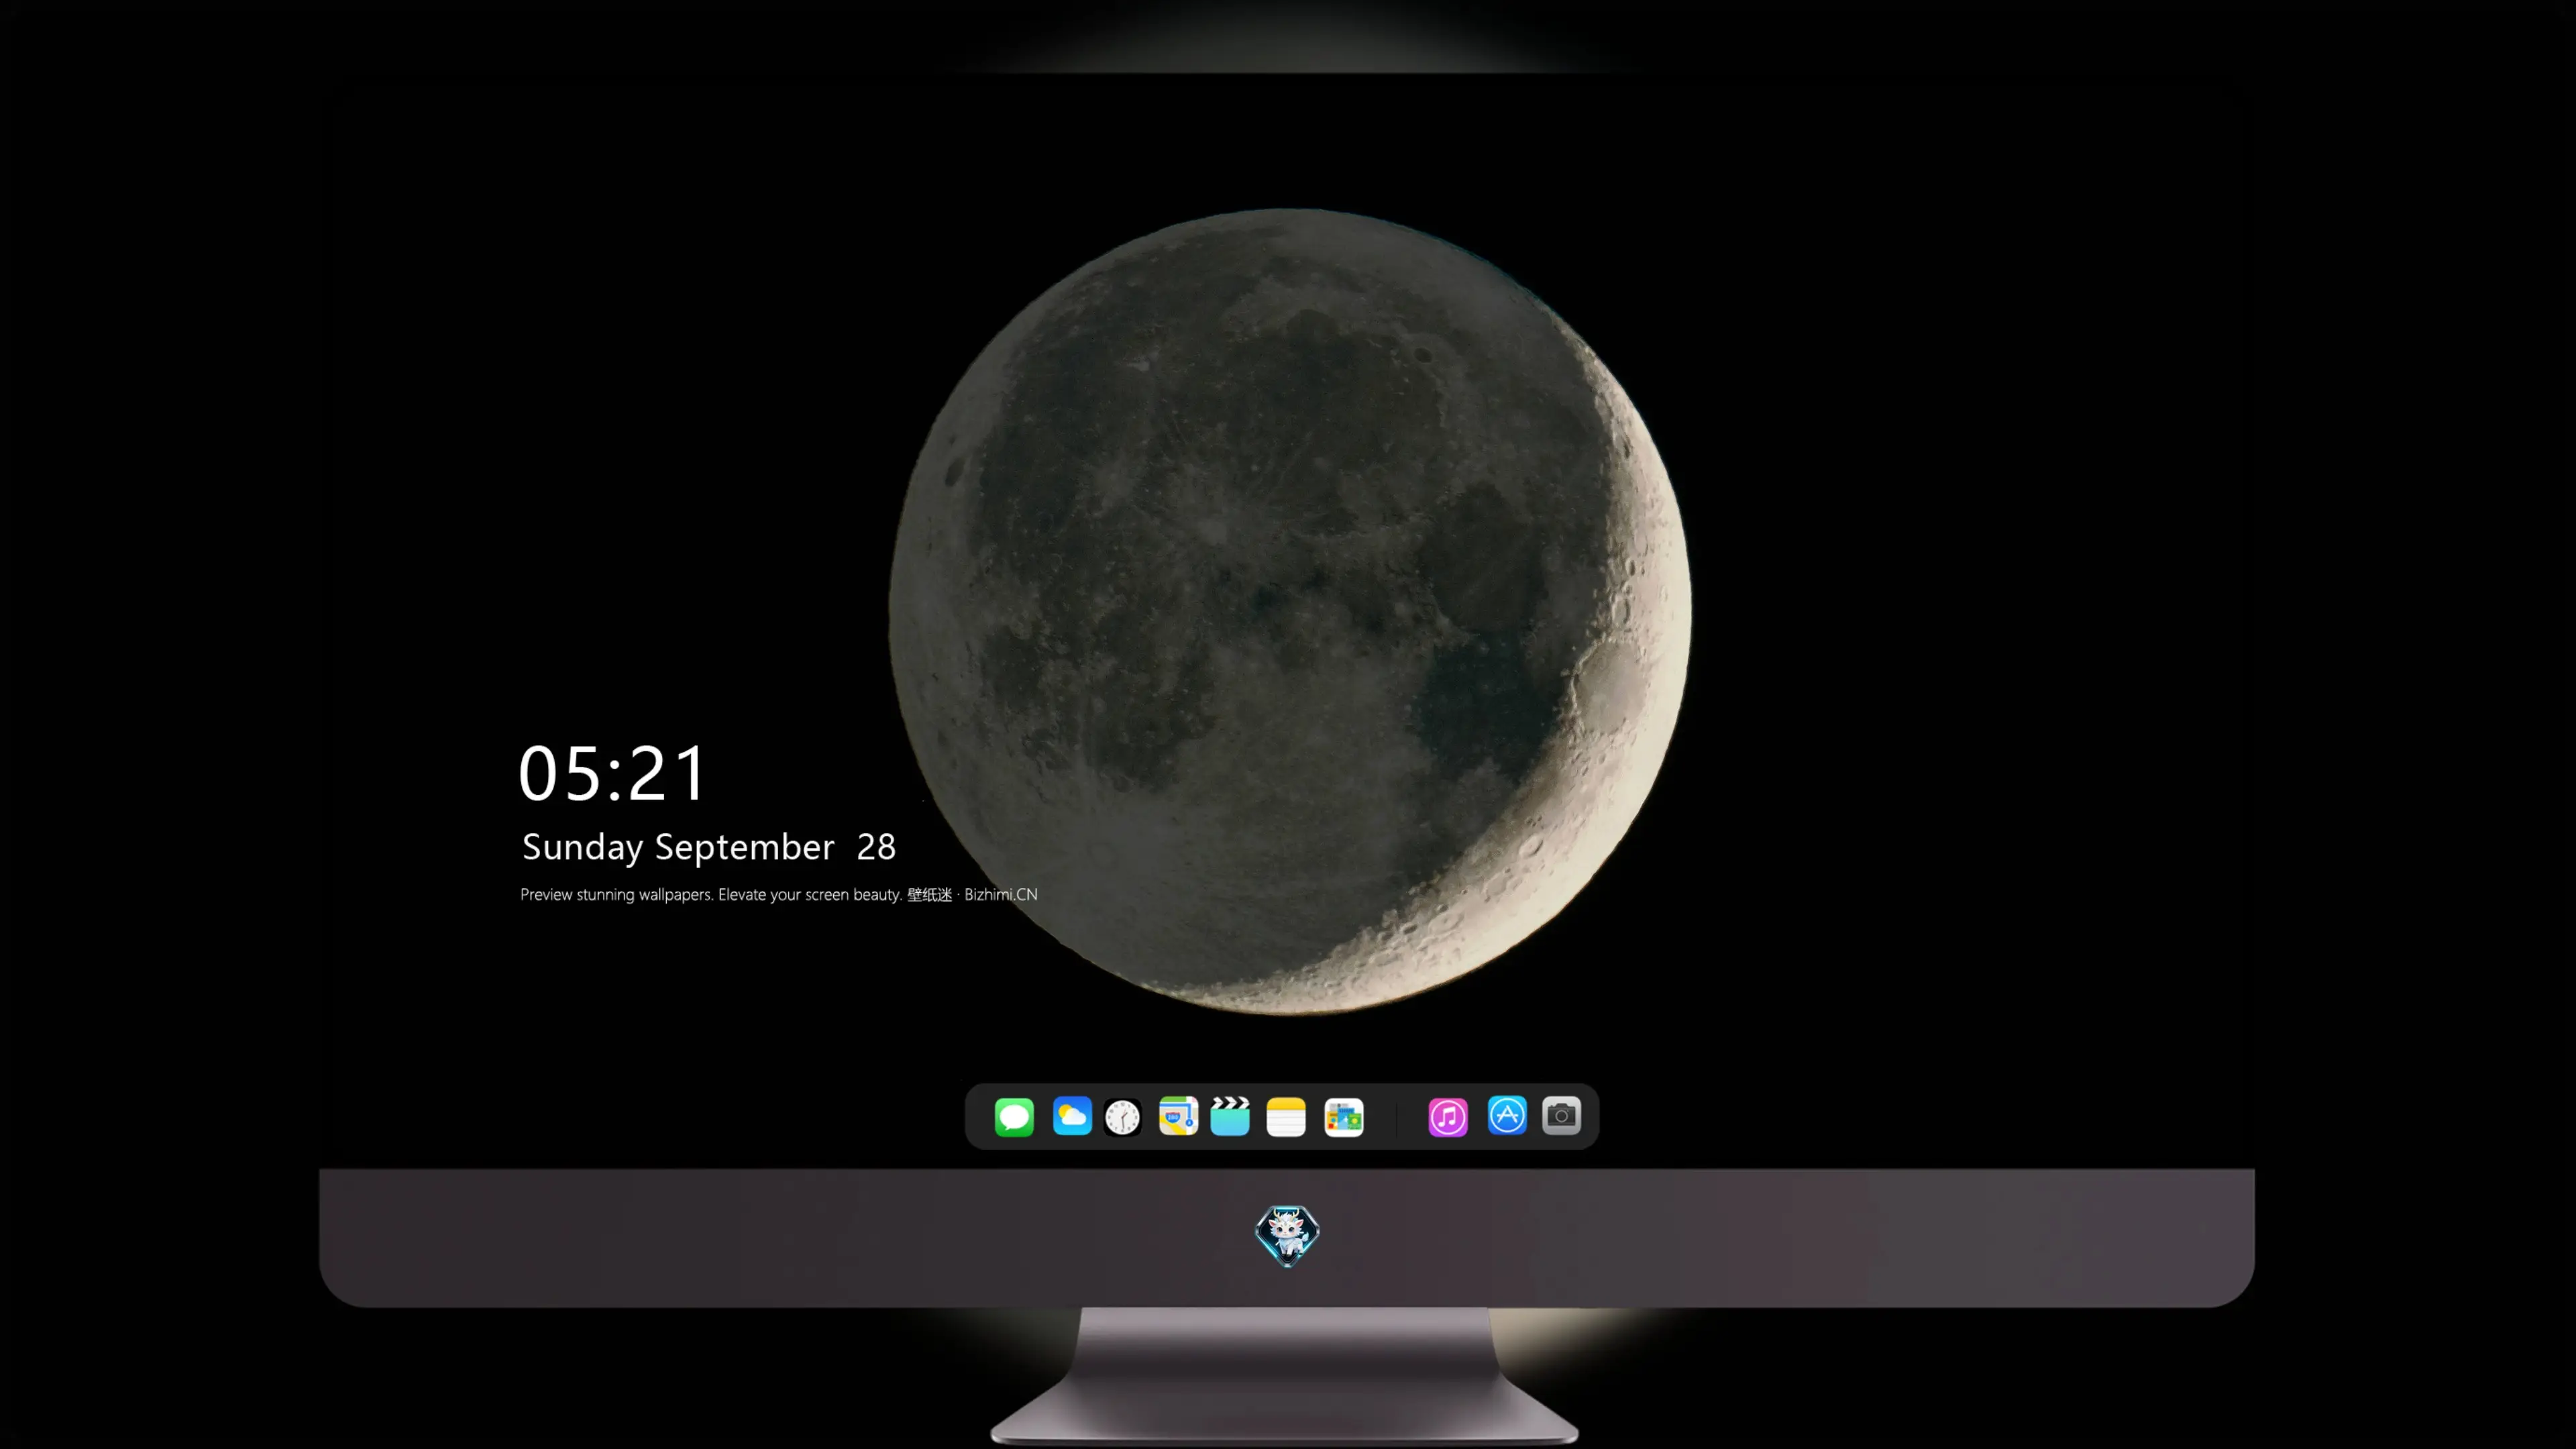Click the date Sunday September 28
2576x1449 pixels.
coord(709,848)
